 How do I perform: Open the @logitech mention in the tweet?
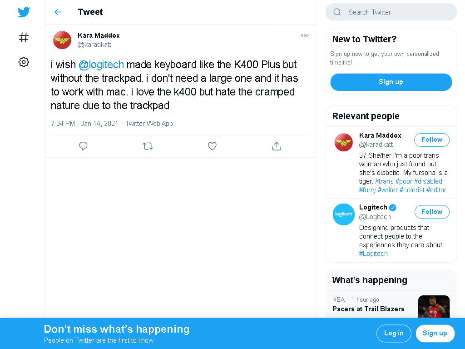(101, 65)
